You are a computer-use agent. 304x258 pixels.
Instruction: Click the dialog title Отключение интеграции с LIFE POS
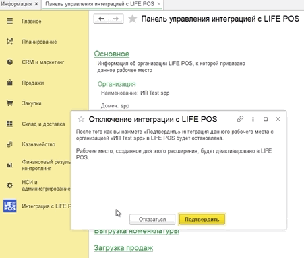[x=153, y=119]
